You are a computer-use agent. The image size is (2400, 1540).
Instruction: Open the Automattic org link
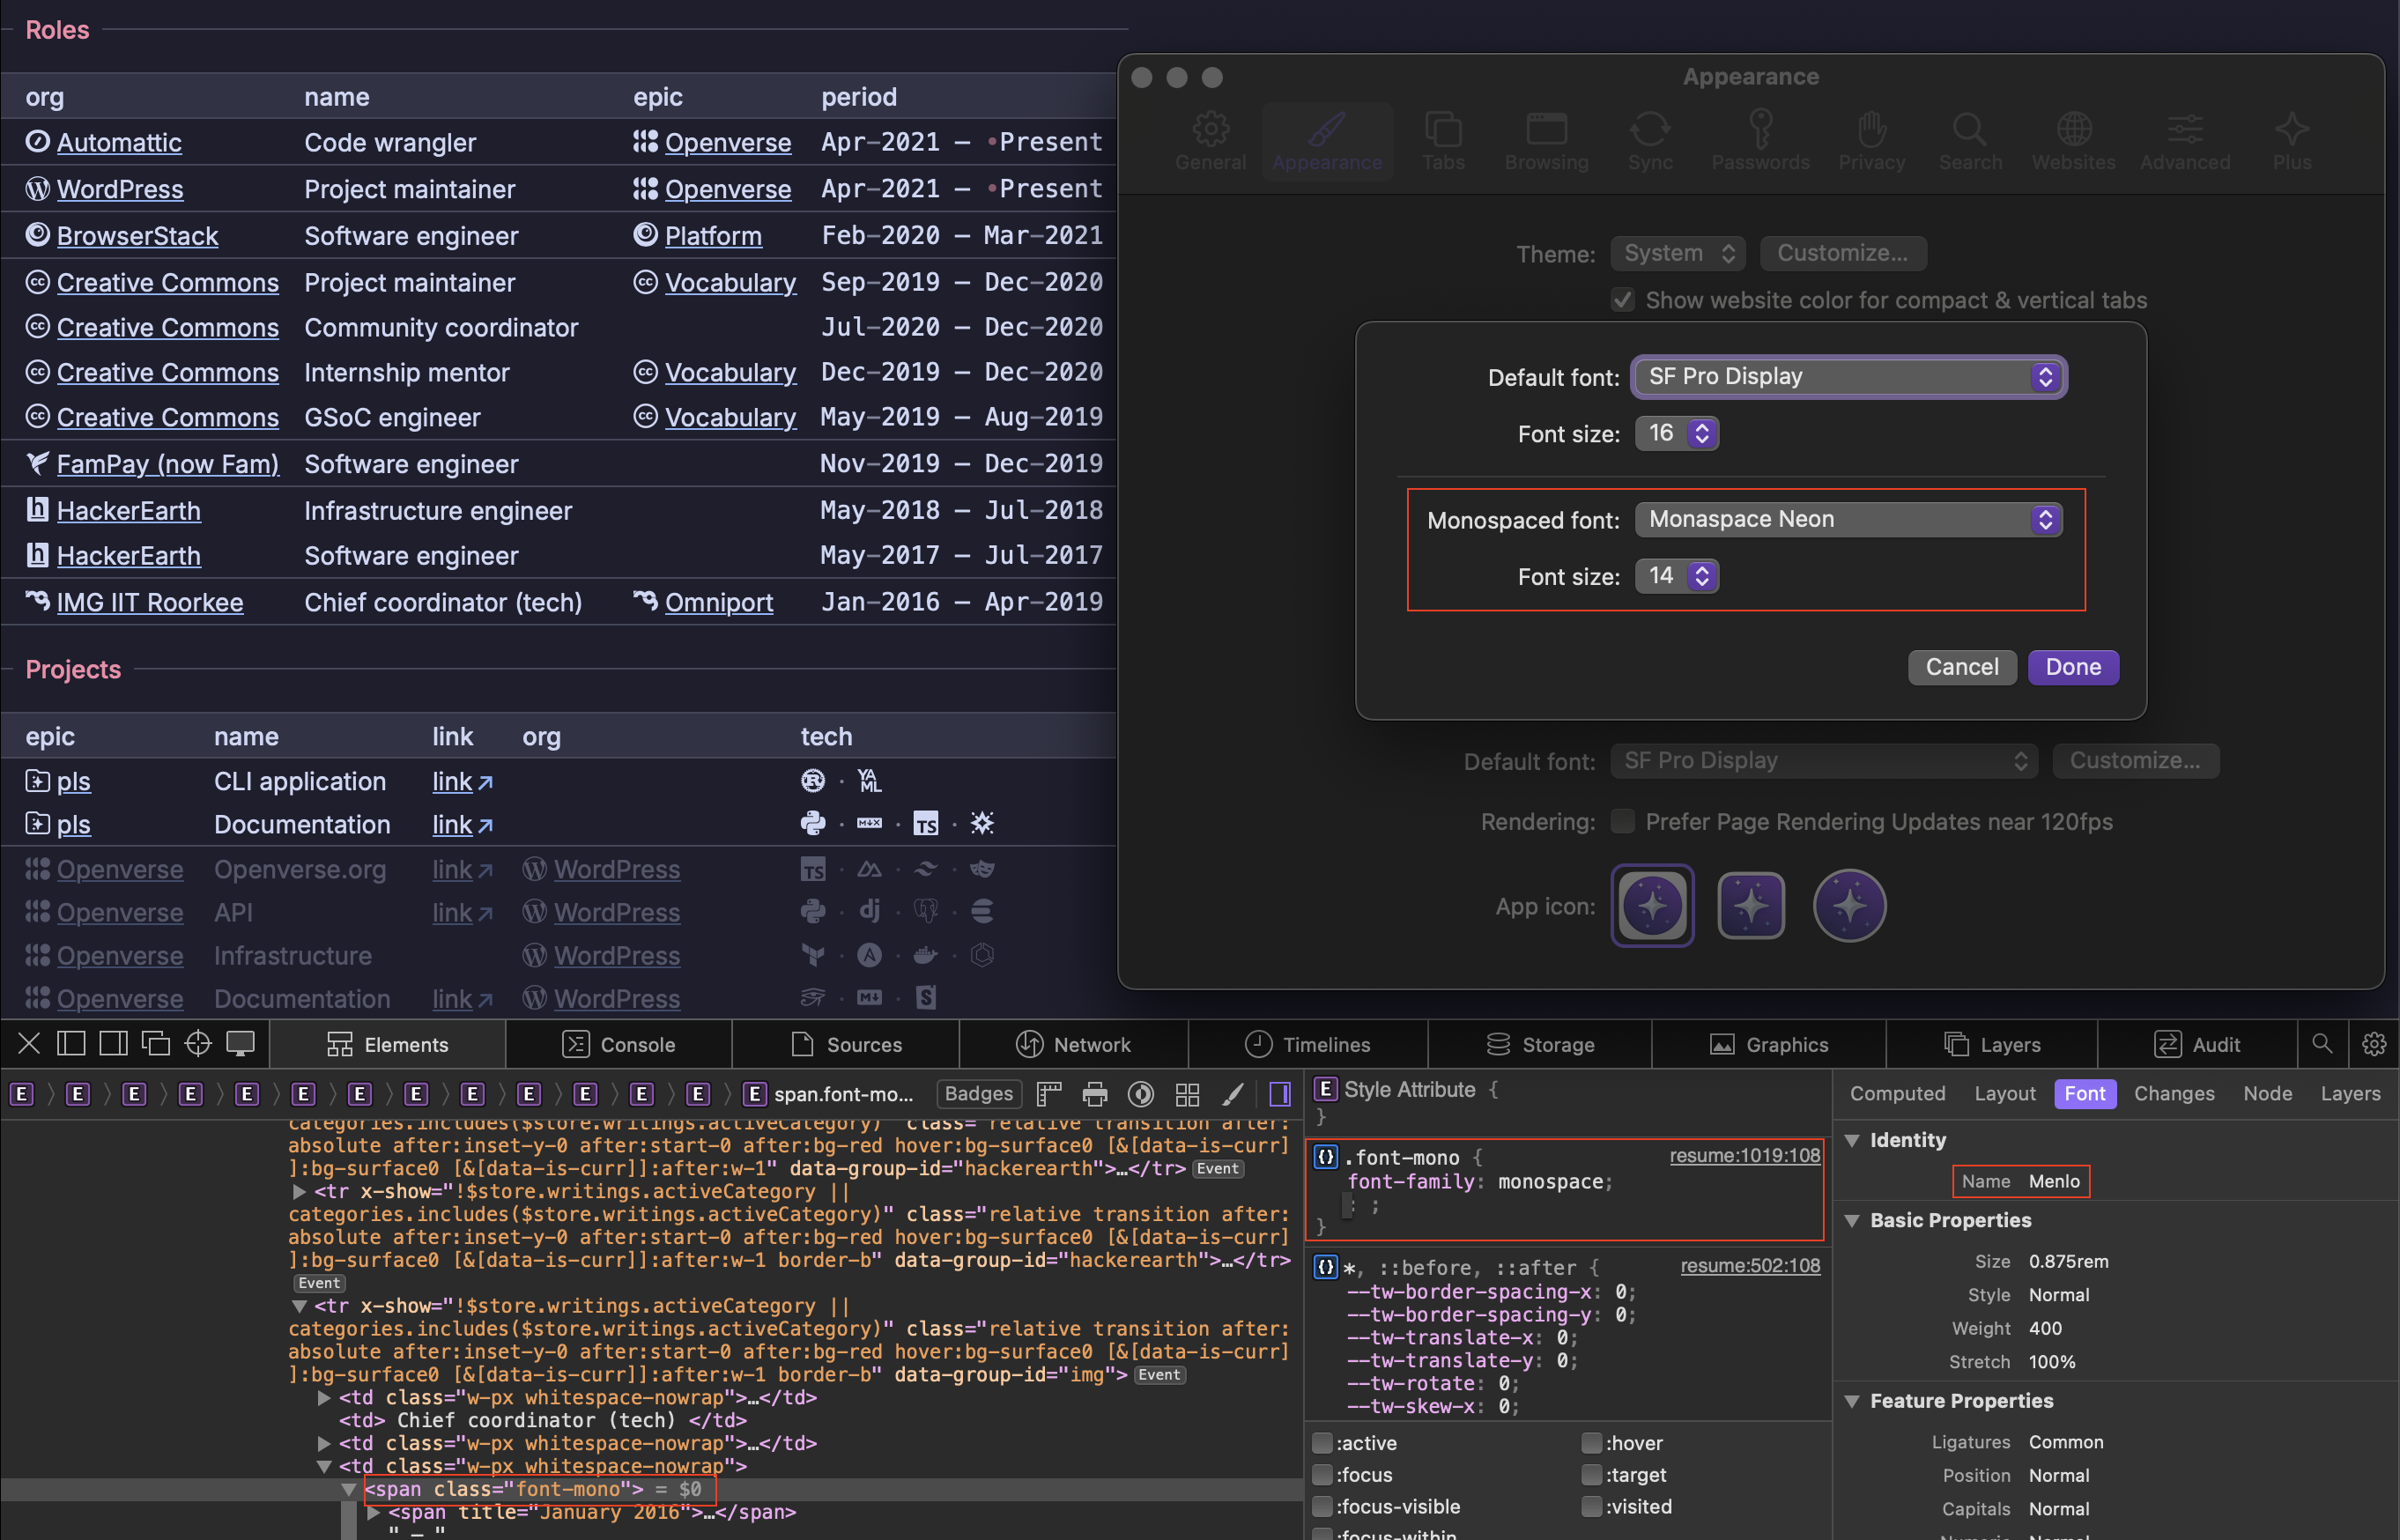(119, 143)
